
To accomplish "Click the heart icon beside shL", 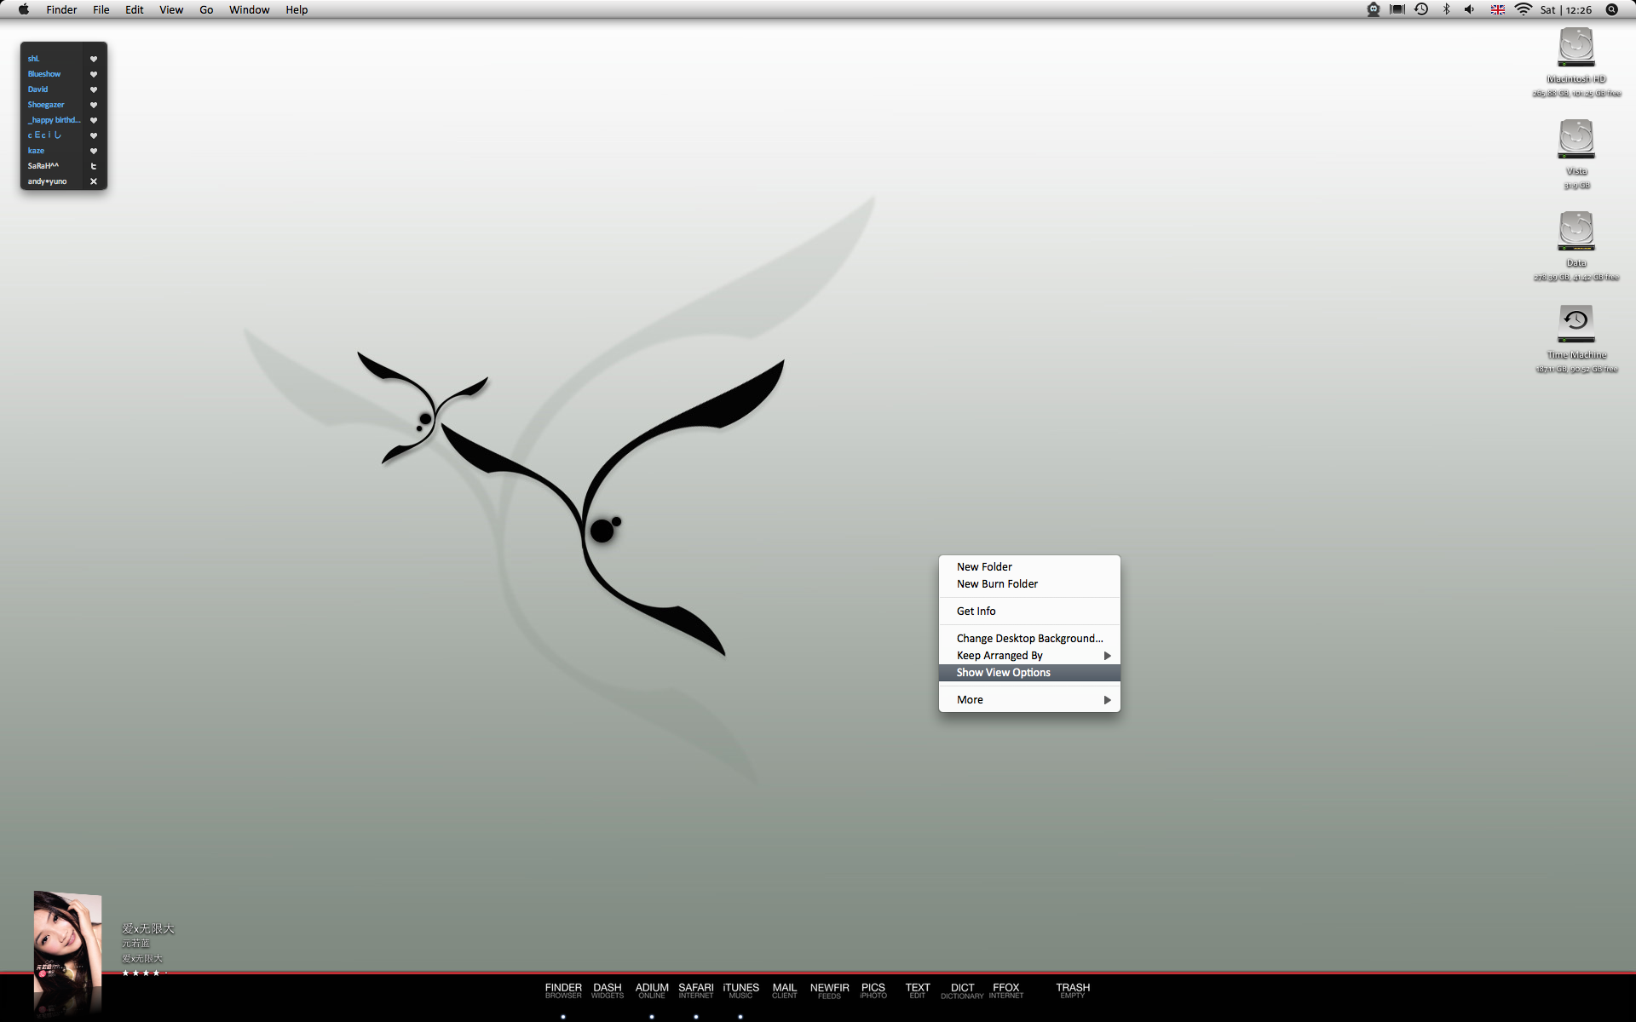I will point(94,59).
